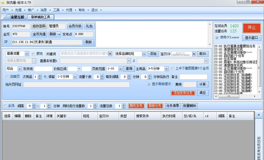Clear the 关键词 field with red X
Image resolution: width=264 pixels, height=160 pixels.
click(110, 54)
